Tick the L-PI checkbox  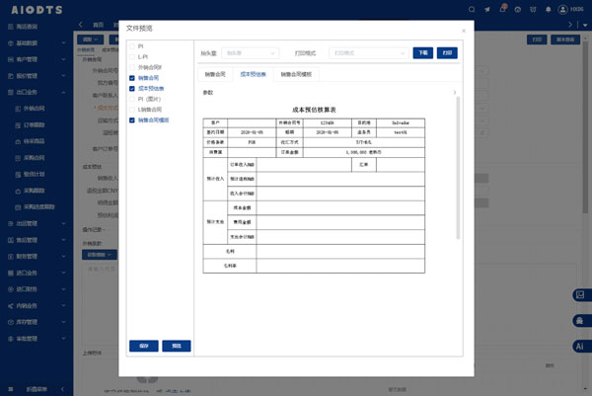point(132,56)
